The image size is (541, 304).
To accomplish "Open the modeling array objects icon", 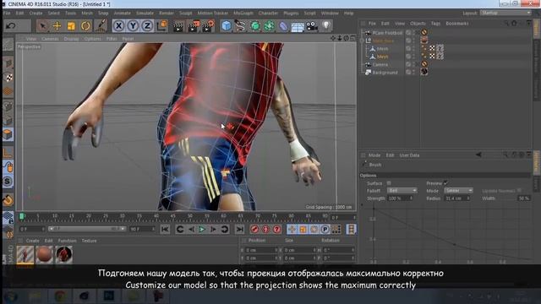I will pos(270,26).
